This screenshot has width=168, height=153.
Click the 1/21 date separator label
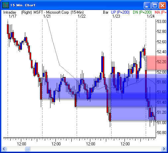[47, 16]
